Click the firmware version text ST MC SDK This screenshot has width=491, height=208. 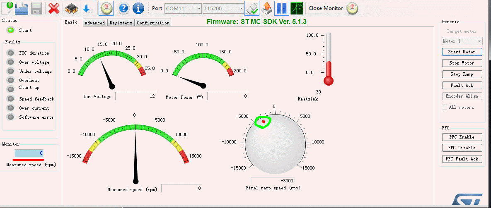(256, 22)
